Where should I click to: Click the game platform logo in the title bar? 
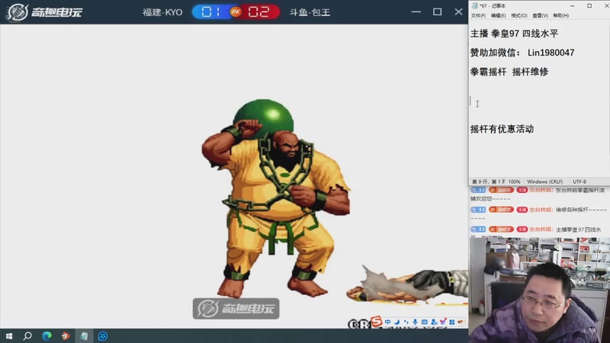(x=44, y=12)
